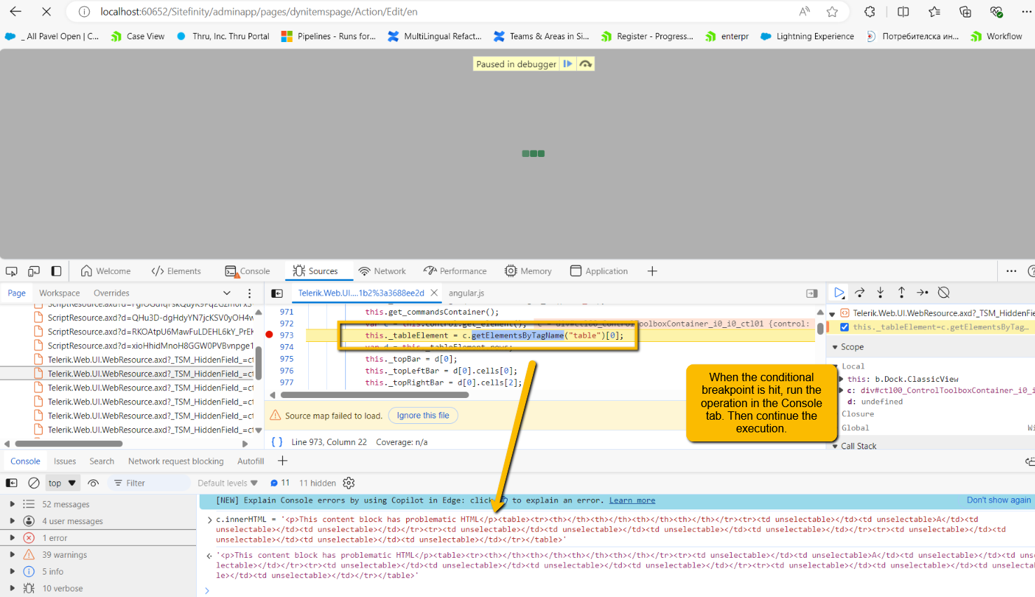
Task: Click the 'Ignore this file' button
Action: click(423, 416)
